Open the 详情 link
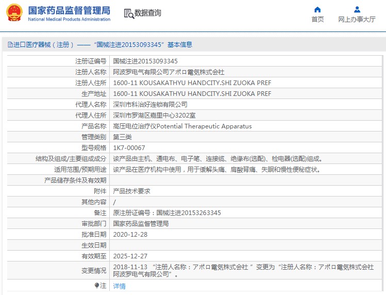386x295 pixels. pyautogui.click(x=119, y=286)
